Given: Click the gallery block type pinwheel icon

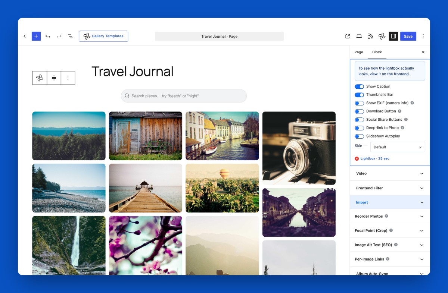Looking at the screenshot, I should click(x=40, y=78).
